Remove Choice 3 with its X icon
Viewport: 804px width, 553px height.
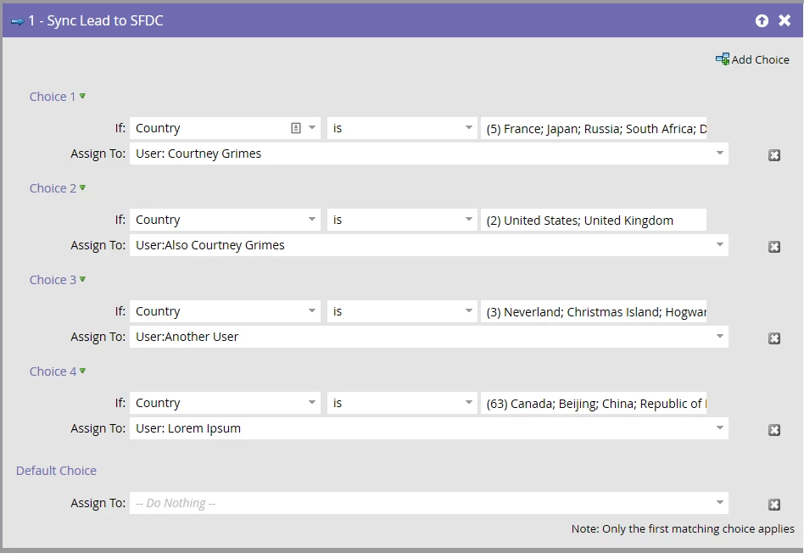(774, 338)
